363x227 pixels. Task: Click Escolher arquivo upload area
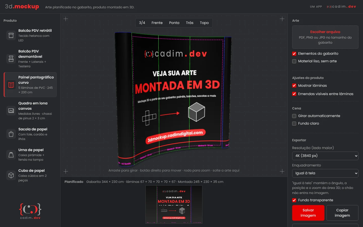[325, 37]
